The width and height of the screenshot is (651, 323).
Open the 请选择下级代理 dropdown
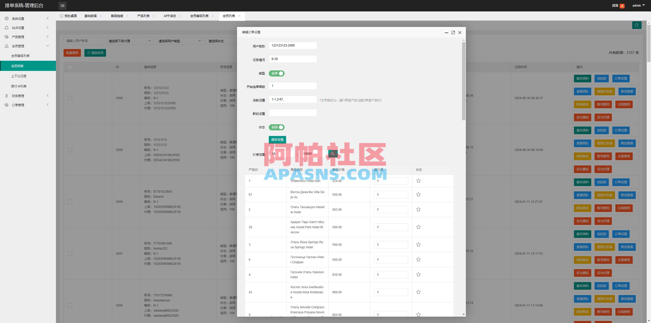pos(129,41)
